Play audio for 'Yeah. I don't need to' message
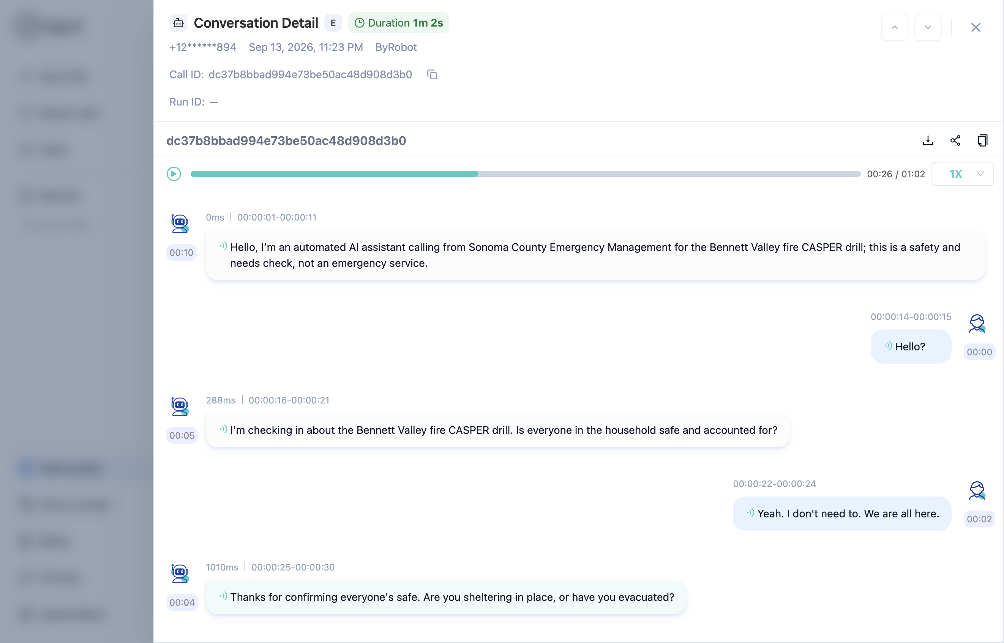Viewport: 1004px width, 643px height. (750, 513)
